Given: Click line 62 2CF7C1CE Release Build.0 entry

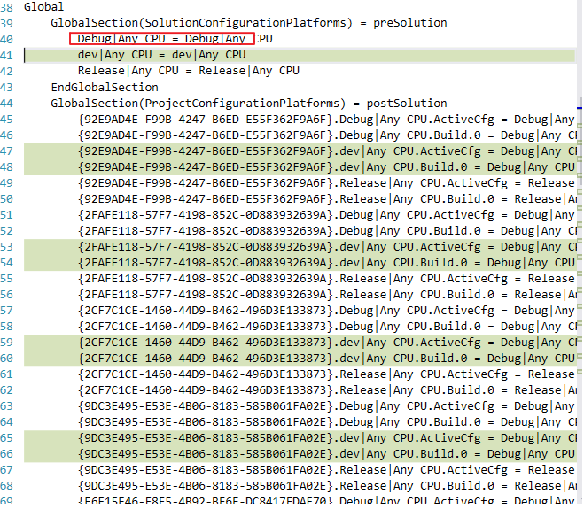Looking at the screenshot, I should pyautogui.click(x=327, y=390).
